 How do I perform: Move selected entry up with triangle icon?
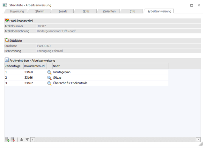pos(22,139)
